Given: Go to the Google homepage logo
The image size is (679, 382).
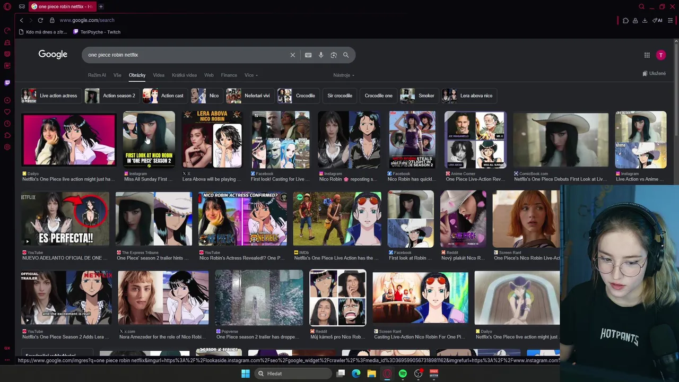Looking at the screenshot, I should point(53,55).
